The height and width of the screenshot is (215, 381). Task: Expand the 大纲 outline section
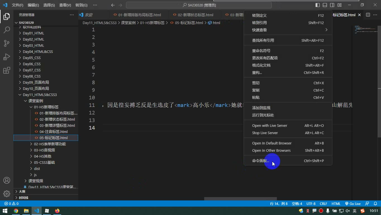pyautogui.click(x=46, y=191)
